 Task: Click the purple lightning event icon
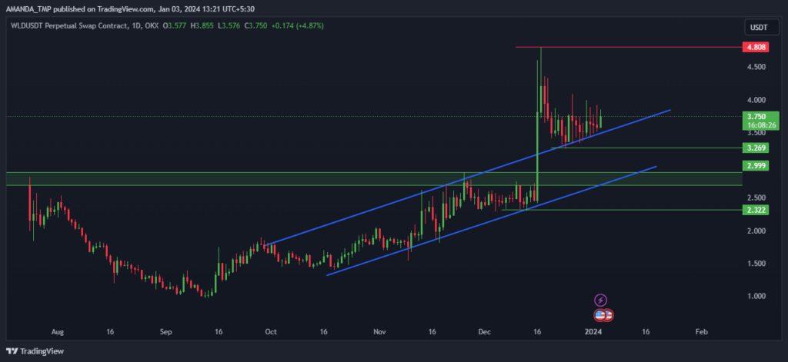click(600, 301)
